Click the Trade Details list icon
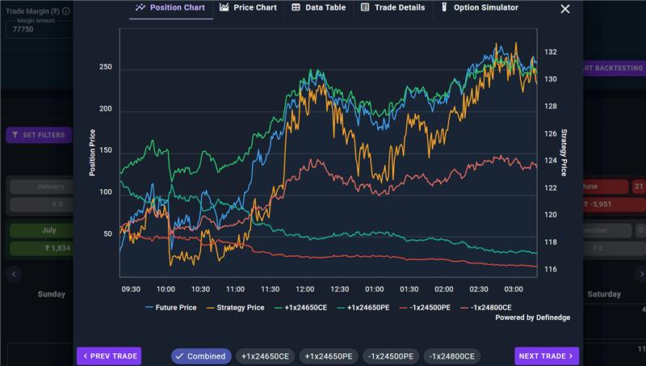646x366 pixels. point(365,7)
